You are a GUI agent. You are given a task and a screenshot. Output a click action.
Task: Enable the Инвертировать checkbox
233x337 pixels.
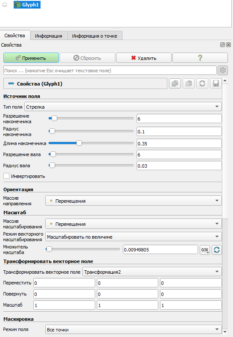click(x=6, y=176)
